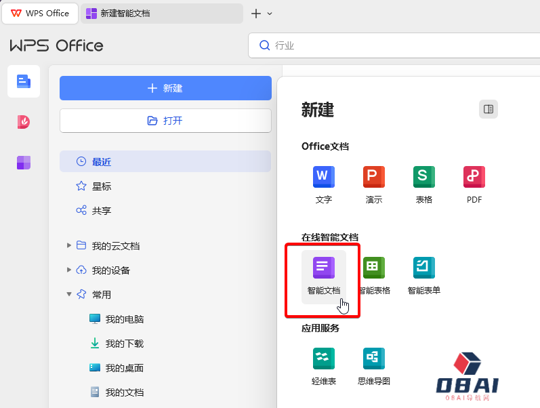The height and width of the screenshot is (408, 540).
Task: Select 星标 starred in sidebar
Action: [x=102, y=186]
